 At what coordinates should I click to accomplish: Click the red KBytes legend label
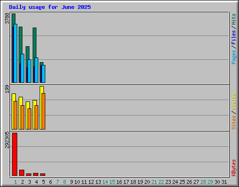(x=233, y=168)
